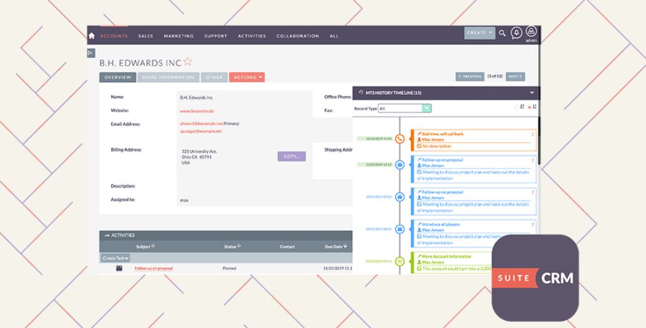Click the meeting icon in the Follow-up activity row
Viewport: 646px width, 328px height.
pyautogui.click(x=119, y=268)
